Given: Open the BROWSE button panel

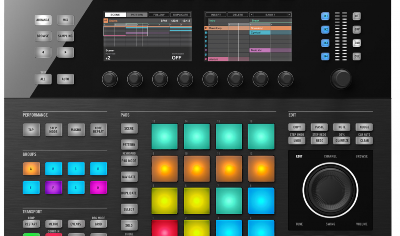Looking at the screenshot, I should click(x=43, y=36).
